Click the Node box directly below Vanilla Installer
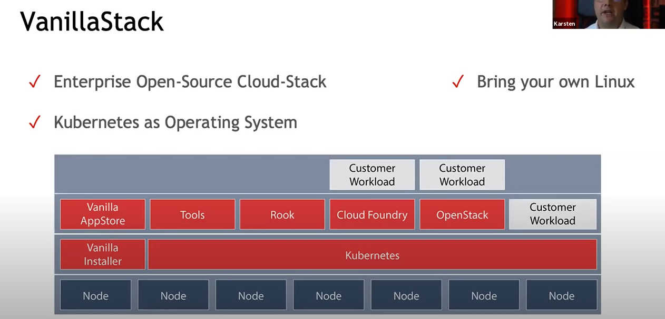 pos(95,295)
